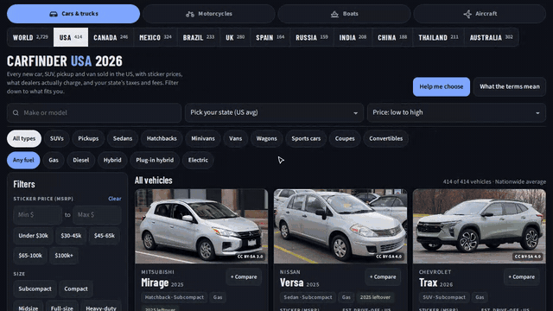Switch to the RUSSIA region tab

(x=312, y=37)
